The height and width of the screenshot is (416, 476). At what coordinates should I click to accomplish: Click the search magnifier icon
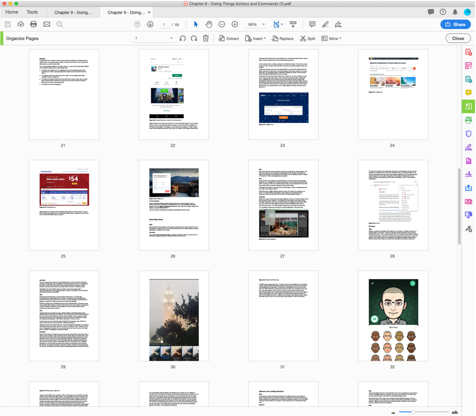pyautogui.click(x=60, y=24)
